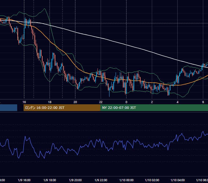
Task: Click the 18 hour label on price chart
Action: point(50,102)
